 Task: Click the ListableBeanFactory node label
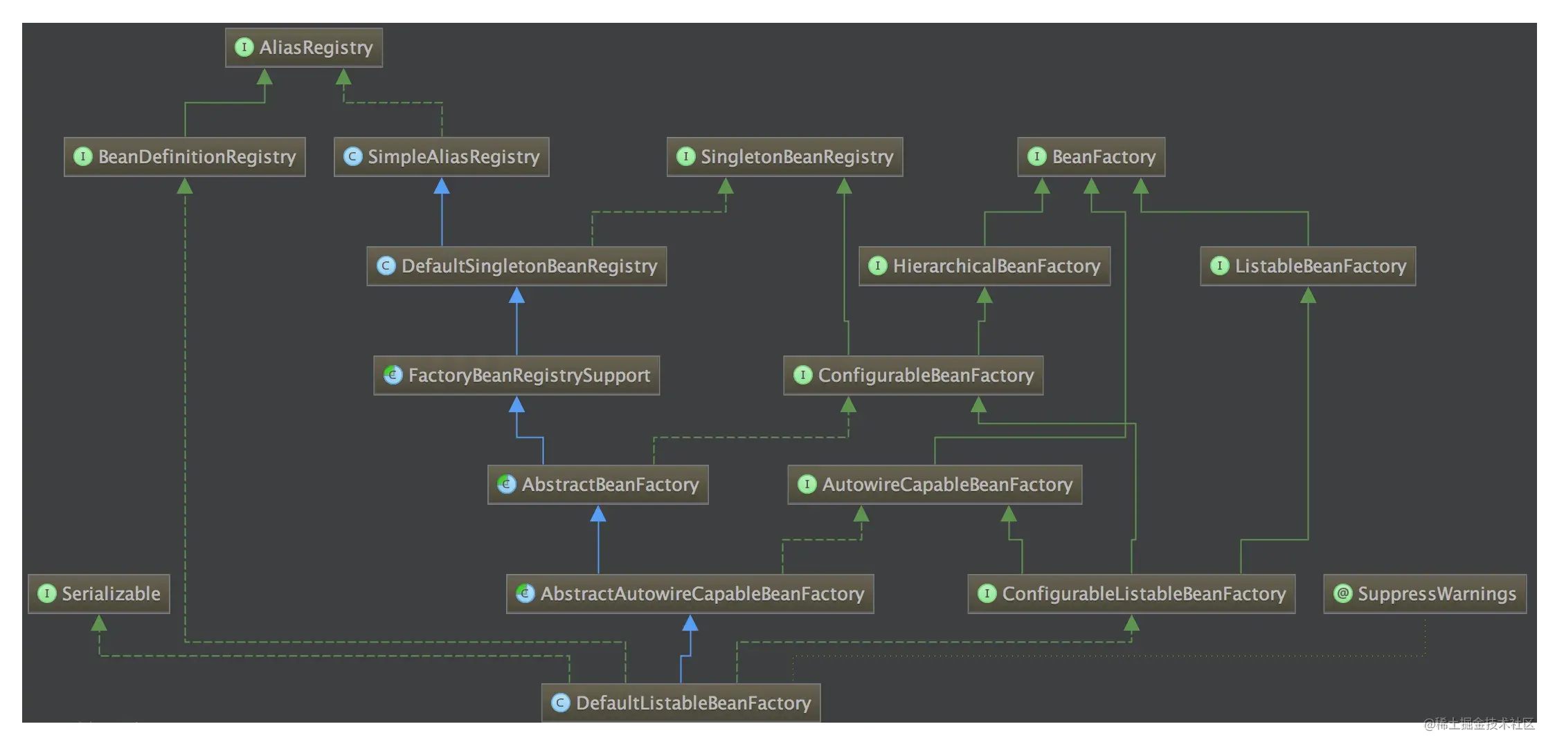click(1309, 266)
